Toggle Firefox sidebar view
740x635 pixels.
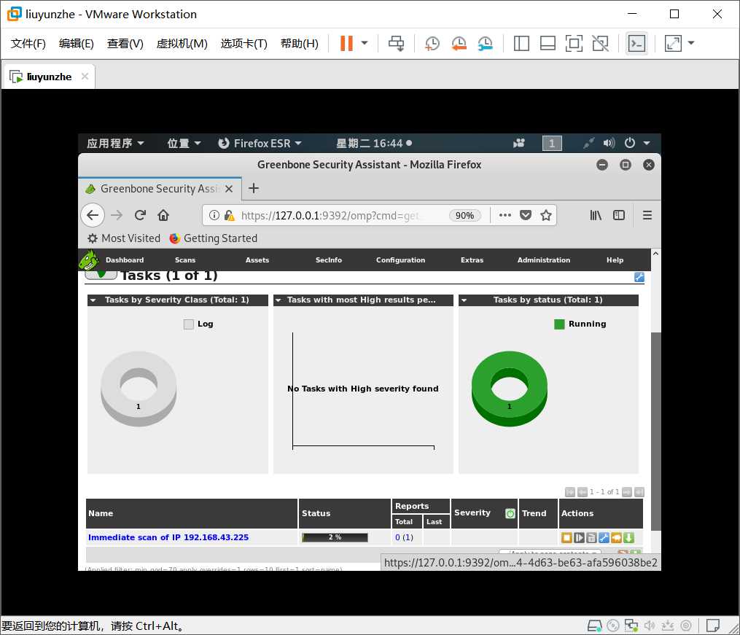point(619,215)
